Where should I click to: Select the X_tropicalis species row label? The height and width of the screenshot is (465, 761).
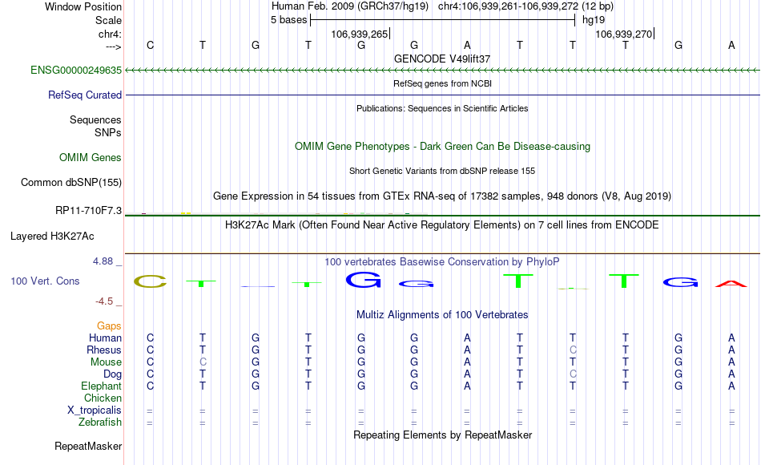pos(95,410)
